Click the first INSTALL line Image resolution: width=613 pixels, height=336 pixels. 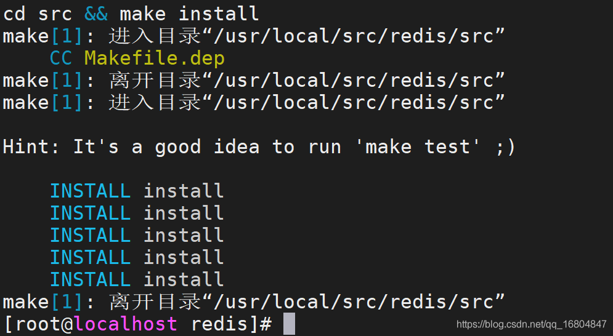tap(137, 191)
